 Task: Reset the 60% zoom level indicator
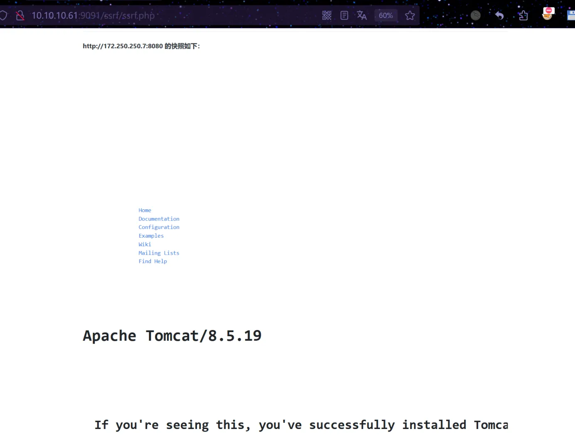pyautogui.click(x=386, y=16)
